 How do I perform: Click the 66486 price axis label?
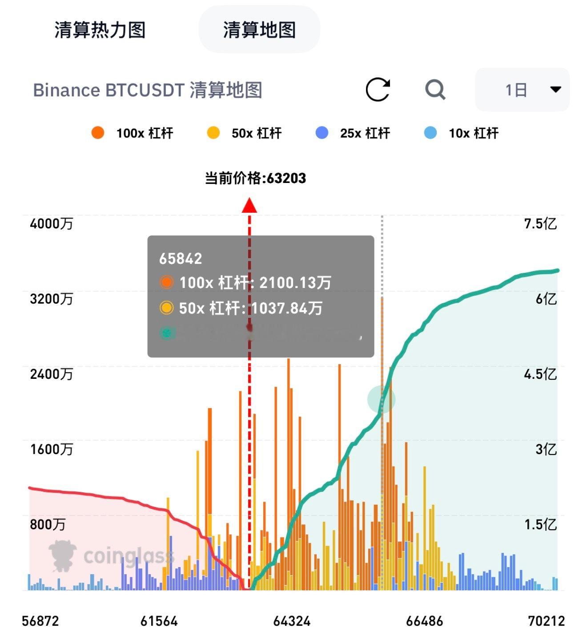pyautogui.click(x=424, y=621)
